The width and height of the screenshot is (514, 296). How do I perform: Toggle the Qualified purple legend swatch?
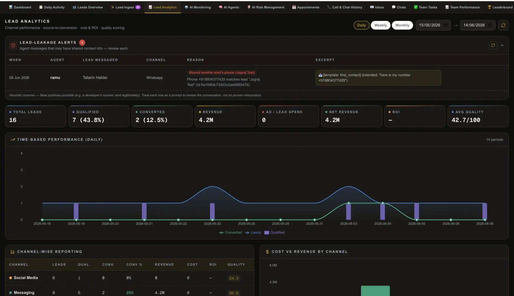(x=267, y=232)
